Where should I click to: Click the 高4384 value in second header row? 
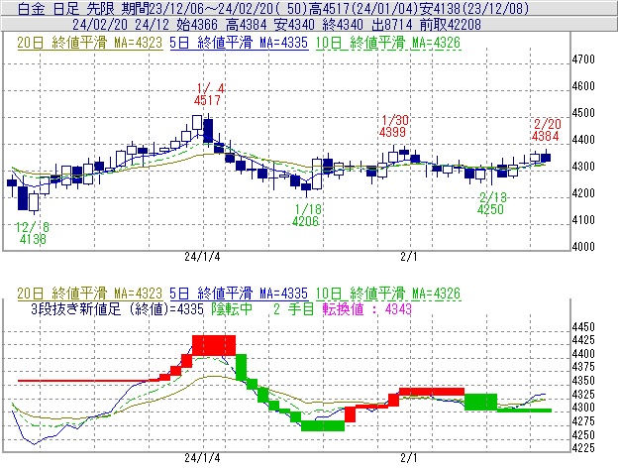click(246, 25)
